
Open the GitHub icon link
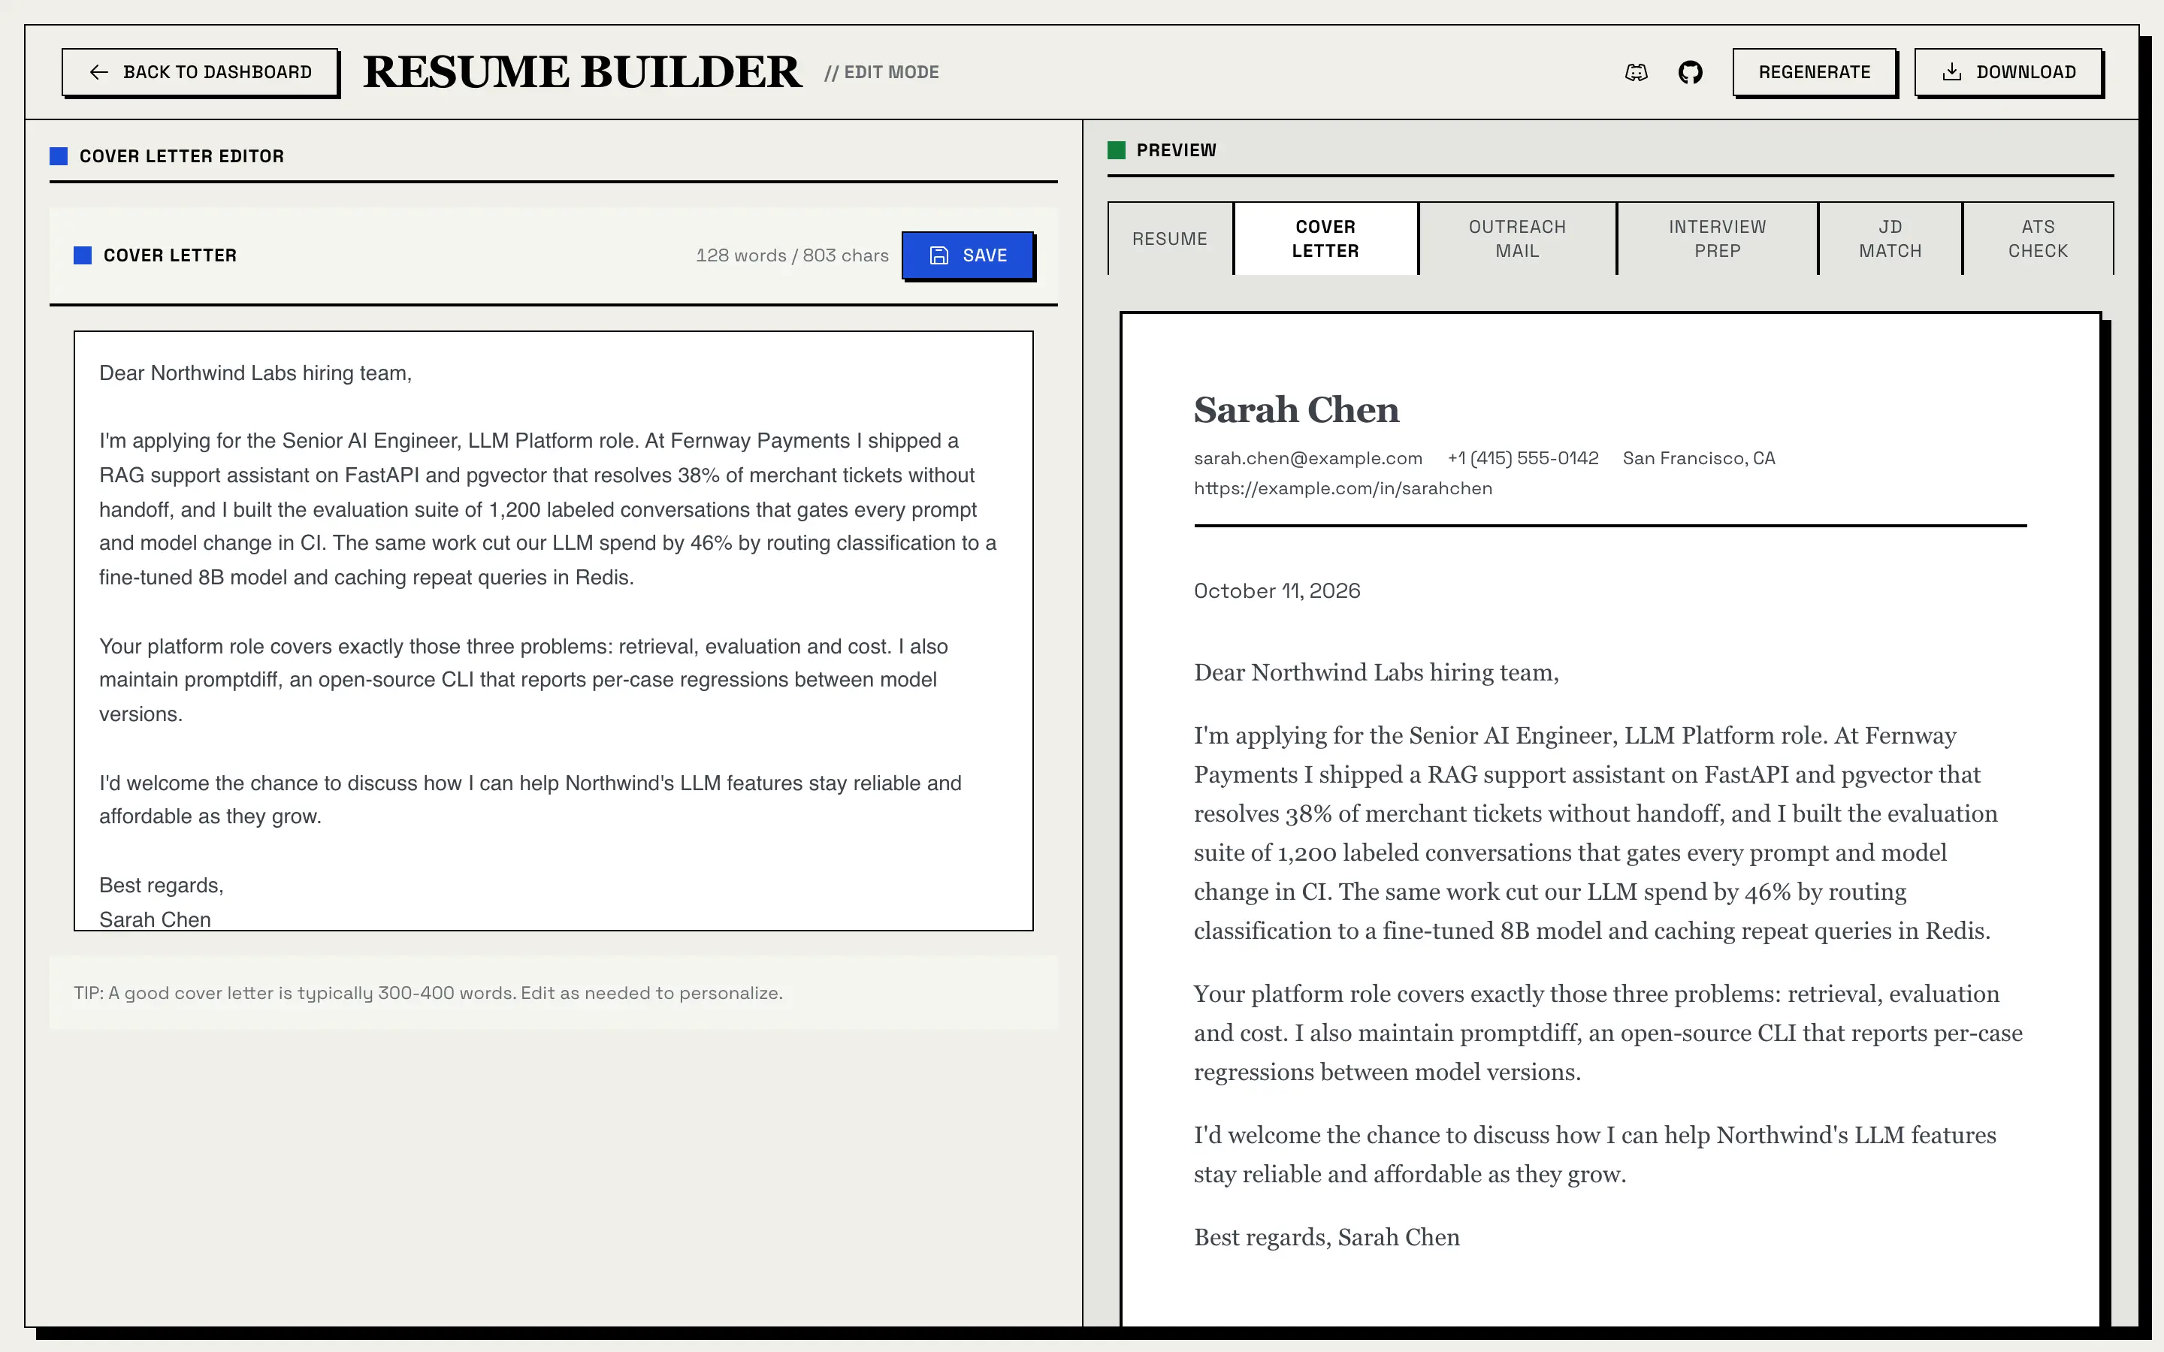(x=1690, y=72)
